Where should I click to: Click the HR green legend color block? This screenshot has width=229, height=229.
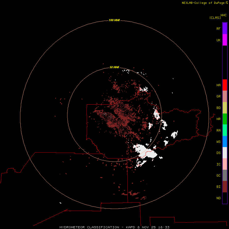225,119
